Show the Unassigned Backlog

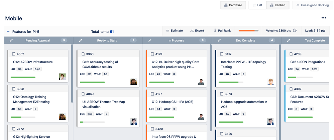[x=312, y=5]
